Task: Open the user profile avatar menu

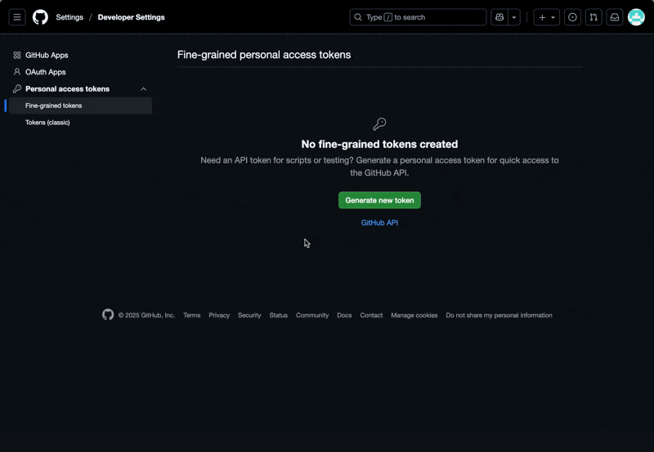Action: (x=636, y=17)
